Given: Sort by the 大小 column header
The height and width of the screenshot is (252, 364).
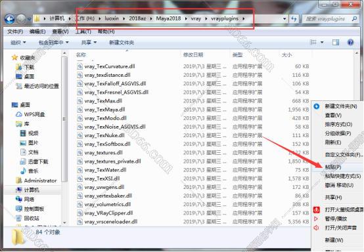Looking at the screenshot, I should tap(286, 55).
